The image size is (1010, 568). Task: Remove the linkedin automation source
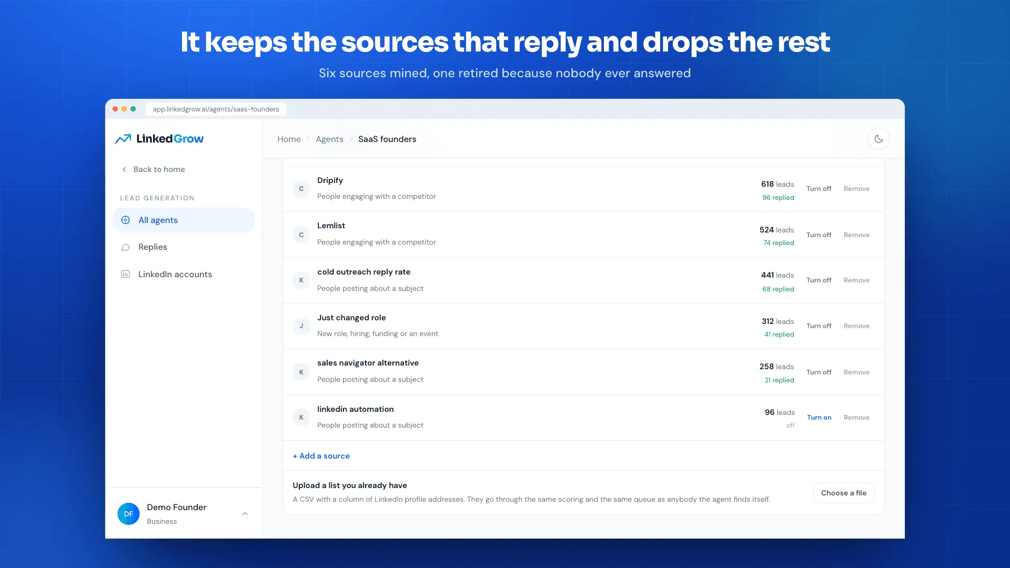tap(856, 418)
